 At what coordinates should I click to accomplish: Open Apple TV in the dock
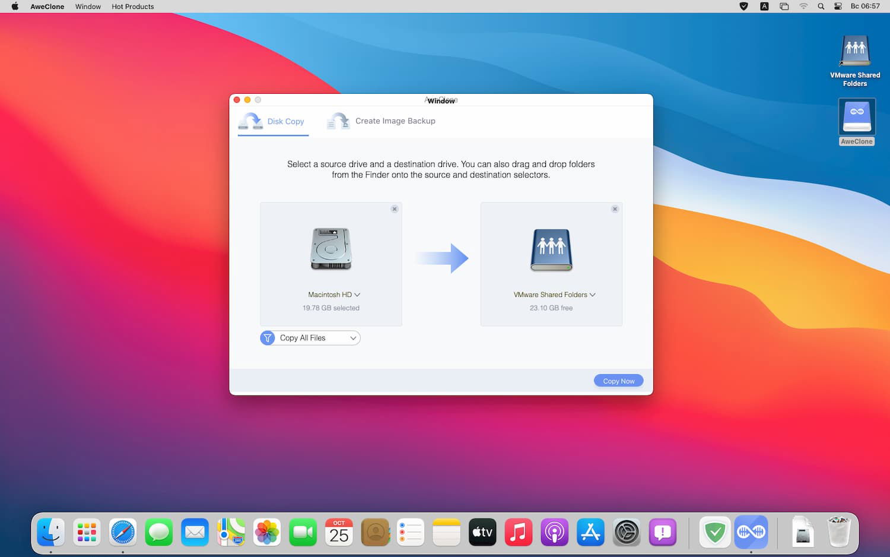pyautogui.click(x=482, y=532)
